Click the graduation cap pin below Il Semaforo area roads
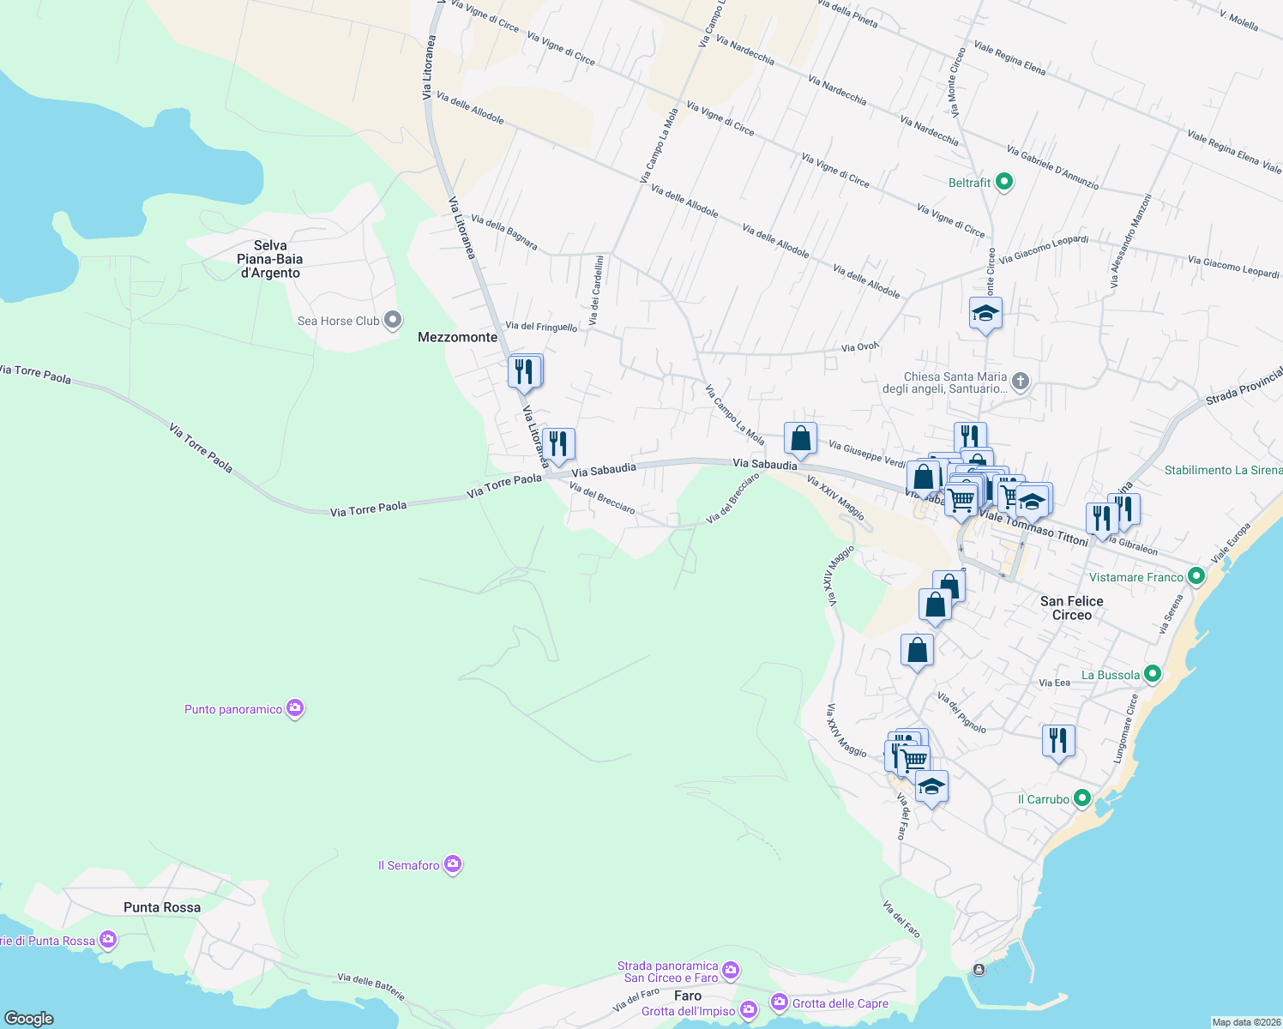This screenshot has width=1283, height=1029. [x=931, y=787]
